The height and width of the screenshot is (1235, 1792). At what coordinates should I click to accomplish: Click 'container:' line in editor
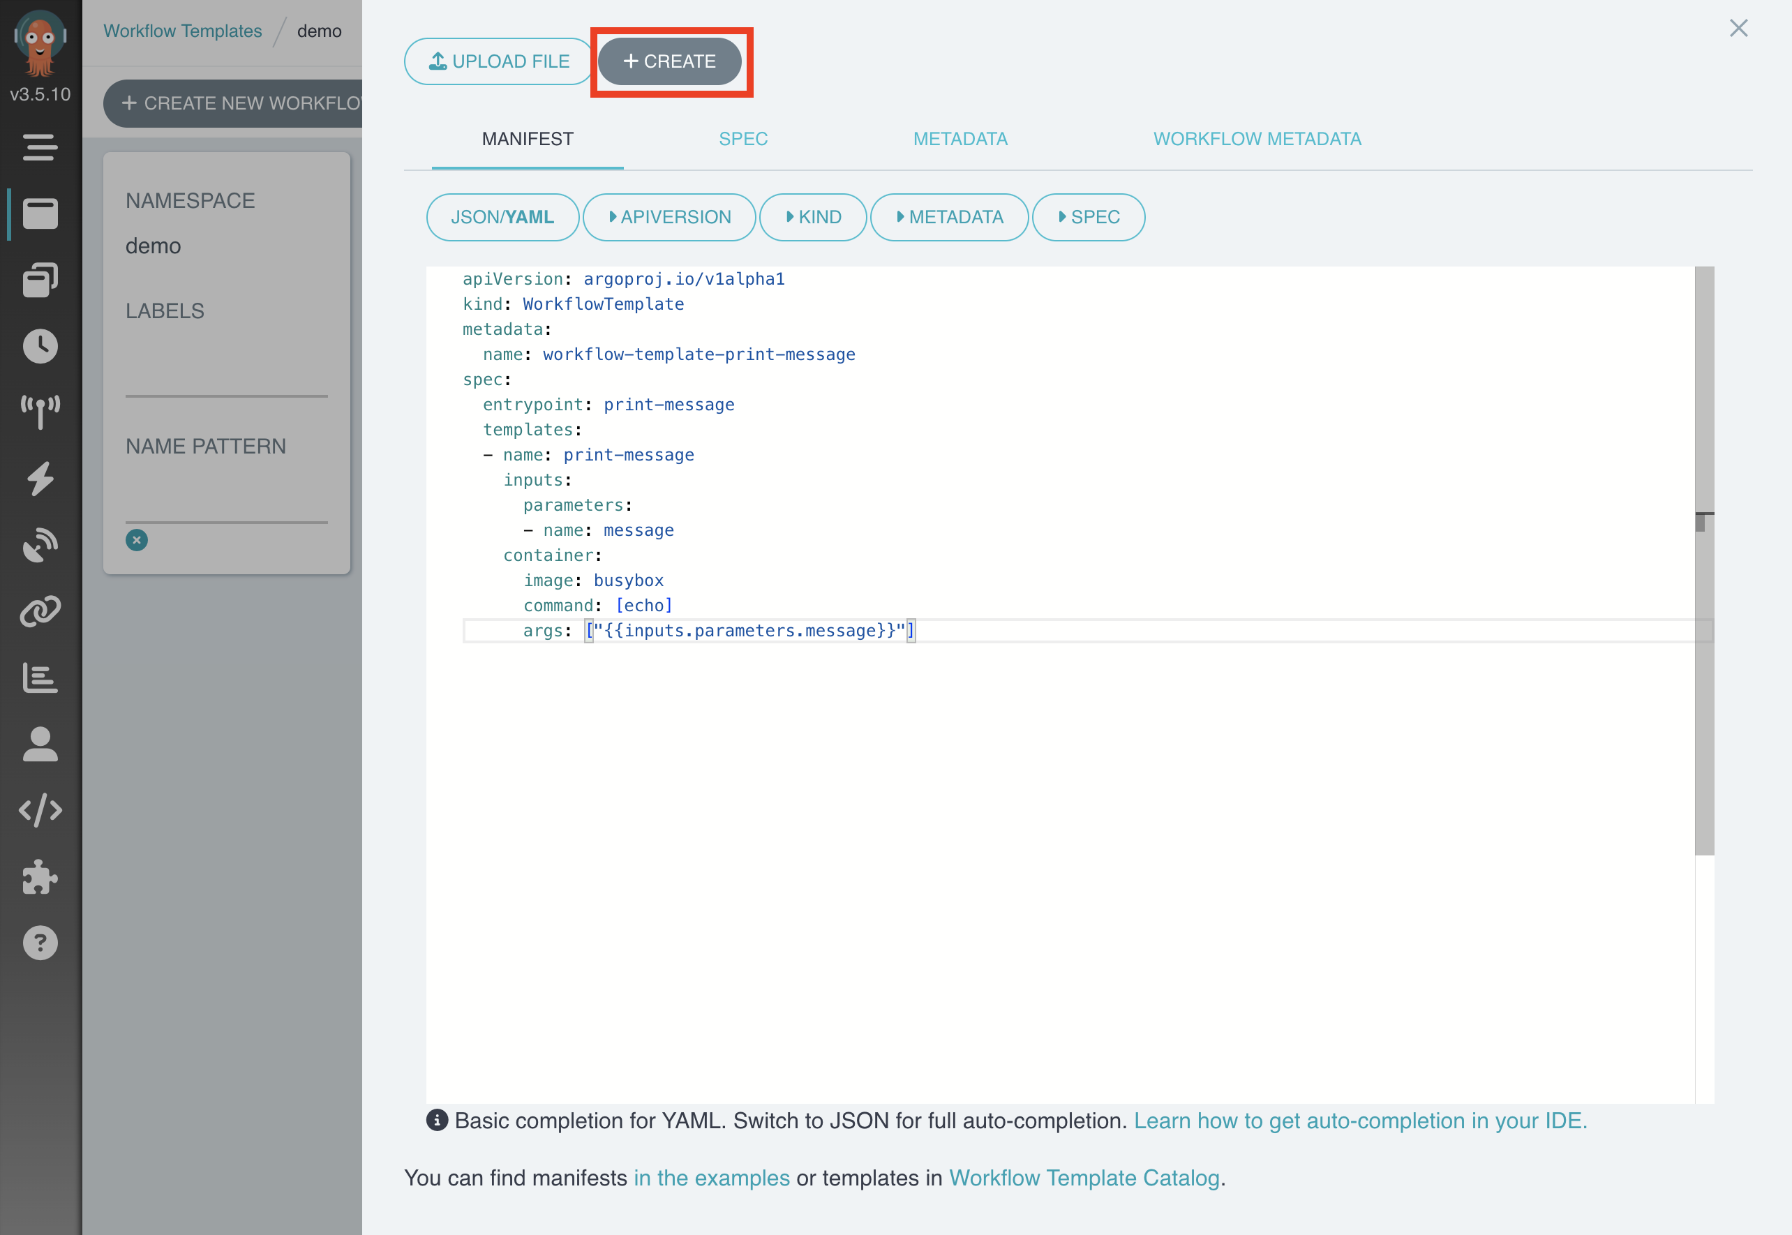click(x=553, y=555)
